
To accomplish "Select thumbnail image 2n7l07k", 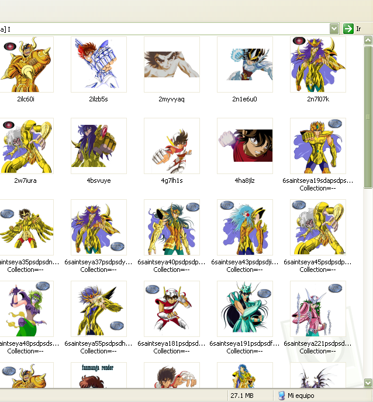I will pyautogui.click(x=317, y=64).
